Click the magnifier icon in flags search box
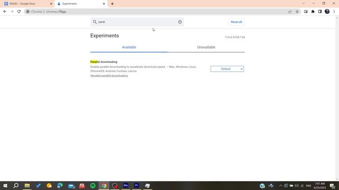The image size is (339, 190). (95, 22)
